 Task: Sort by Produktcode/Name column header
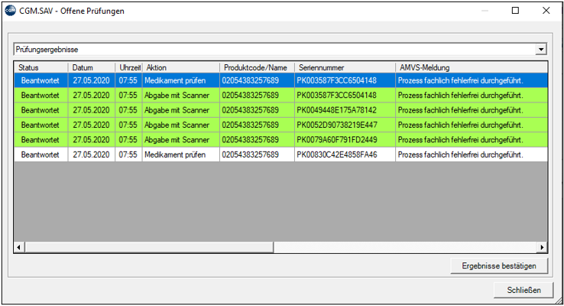coord(258,67)
